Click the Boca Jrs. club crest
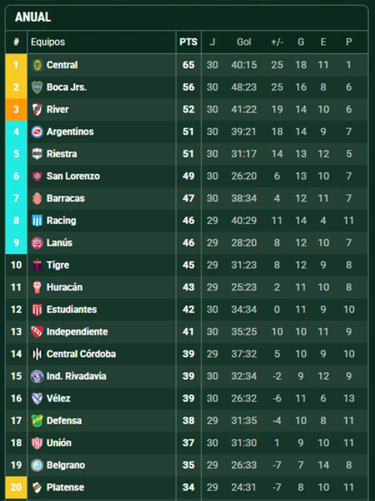Screen dimensions: 375x501 coord(37,87)
